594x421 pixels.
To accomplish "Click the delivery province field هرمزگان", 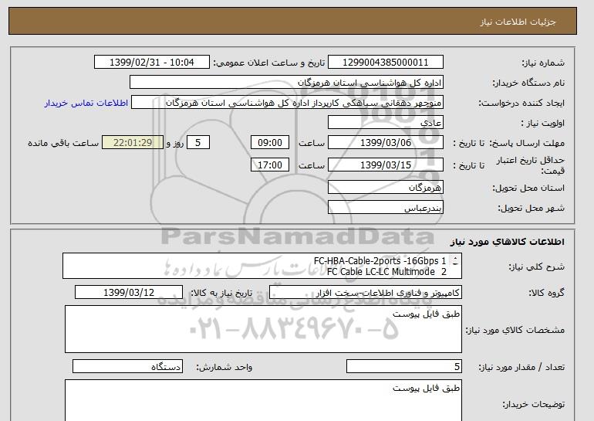I will point(385,188).
